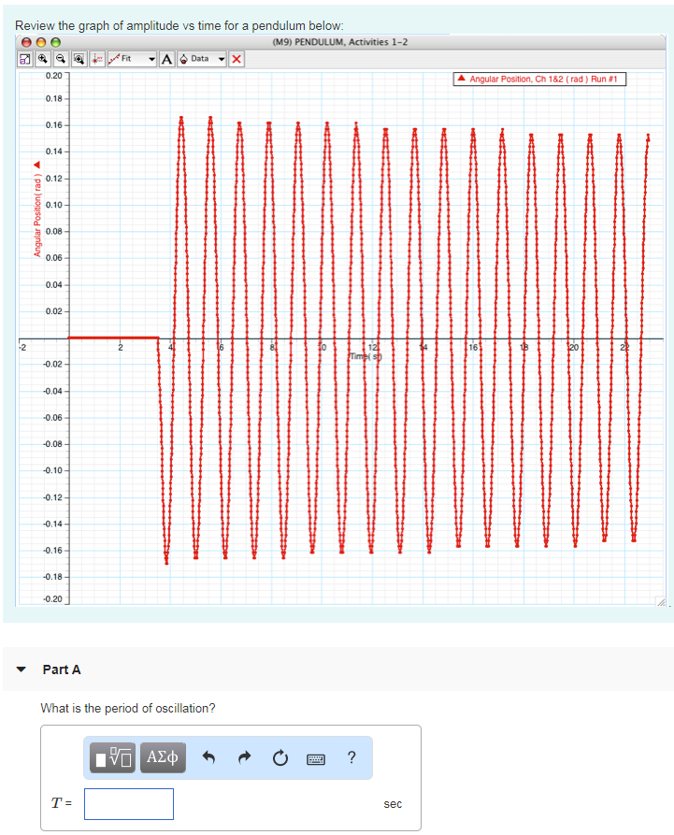The height and width of the screenshot is (835, 674).
Task: Click the graph window resize grip
Action: [661, 601]
